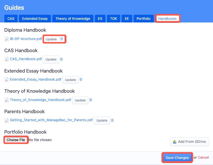Click the PDF icon beside IB-DP-brochure.pdf

pyautogui.click(x=7, y=39)
